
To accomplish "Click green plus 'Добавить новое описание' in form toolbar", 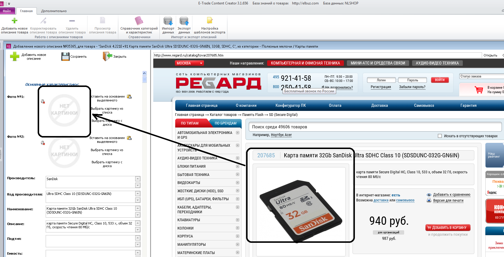I will tap(15, 56).
